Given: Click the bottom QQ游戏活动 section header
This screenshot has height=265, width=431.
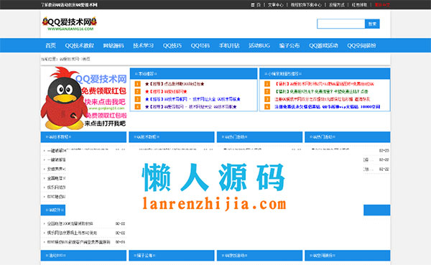Looking at the screenshot, I should pyautogui.click(x=259, y=256).
